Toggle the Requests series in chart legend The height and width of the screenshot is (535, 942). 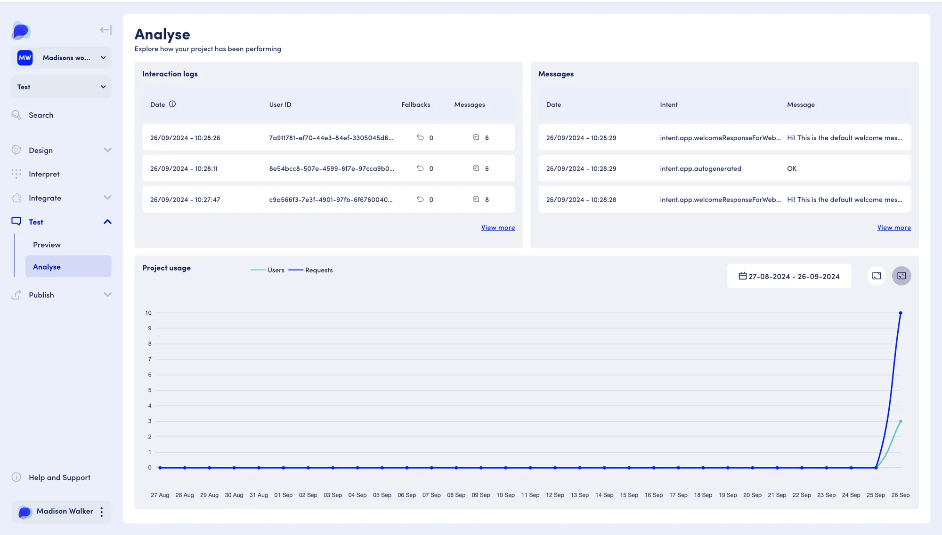tap(310, 270)
